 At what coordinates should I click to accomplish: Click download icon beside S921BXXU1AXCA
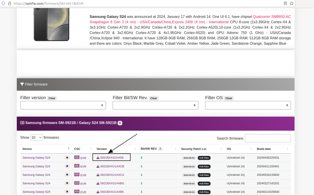[x=98, y=175]
